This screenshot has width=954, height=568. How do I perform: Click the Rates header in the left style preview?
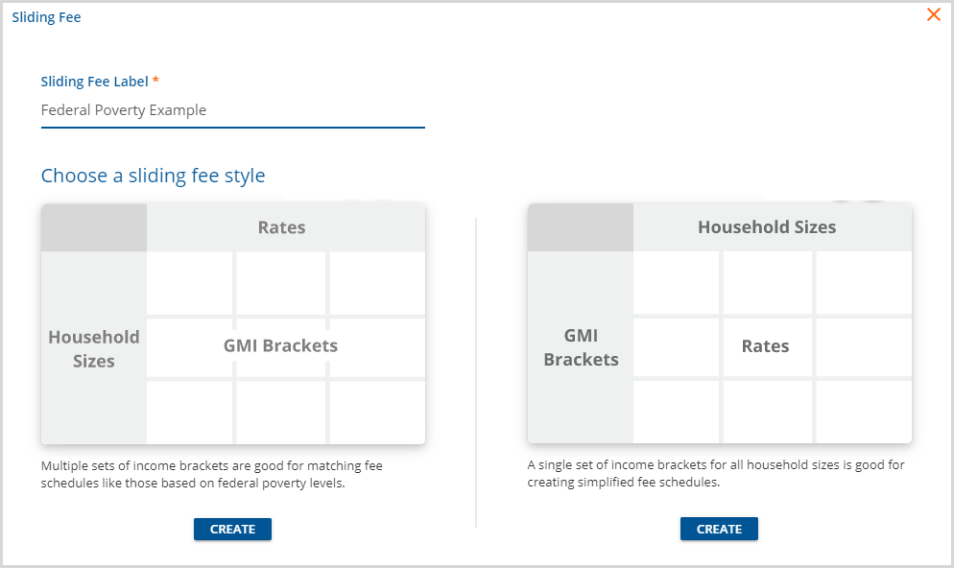coord(281,227)
